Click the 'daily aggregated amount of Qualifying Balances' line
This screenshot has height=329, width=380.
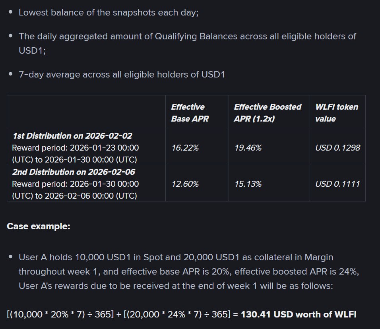[x=187, y=37]
